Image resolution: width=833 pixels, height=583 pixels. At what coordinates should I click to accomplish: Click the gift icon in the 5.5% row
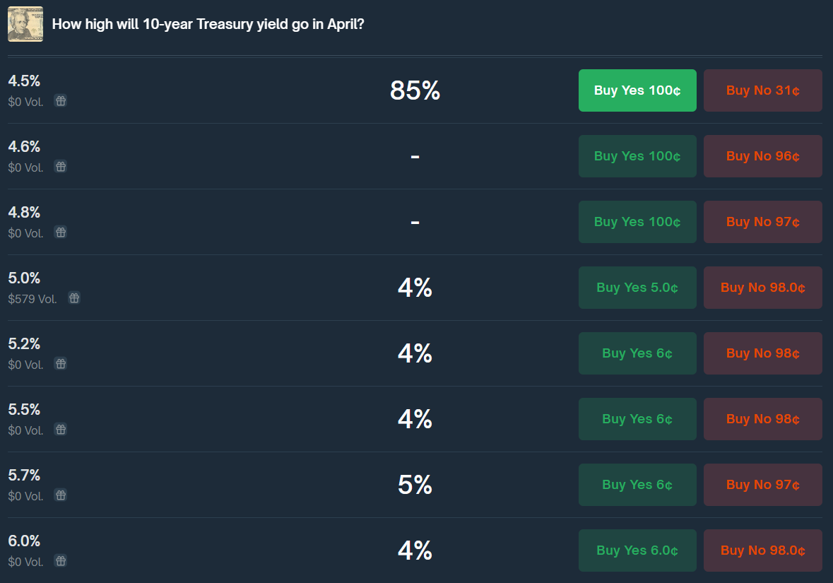click(x=61, y=430)
